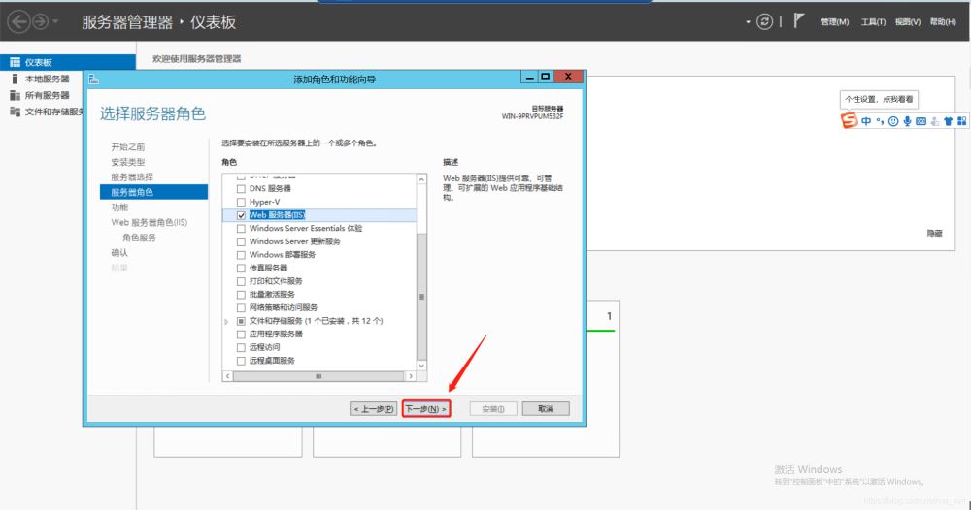The width and height of the screenshot is (971, 510).
Task: Check Windows 部署服务 checkbox
Action: tap(241, 255)
